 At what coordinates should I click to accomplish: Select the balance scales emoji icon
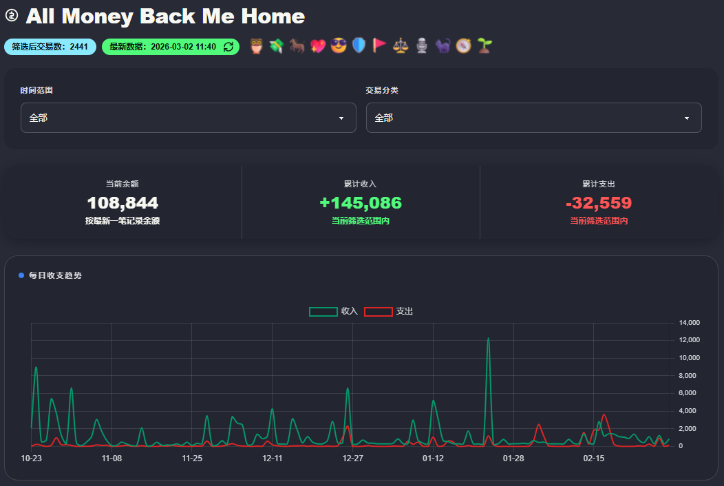pyautogui.click(x=401, y=46)
